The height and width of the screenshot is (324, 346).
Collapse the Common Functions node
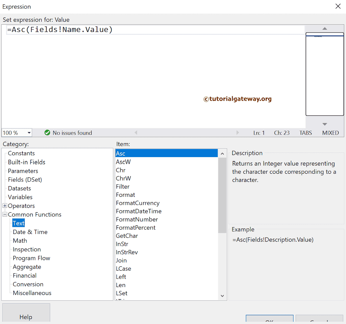tap(4, 214)
